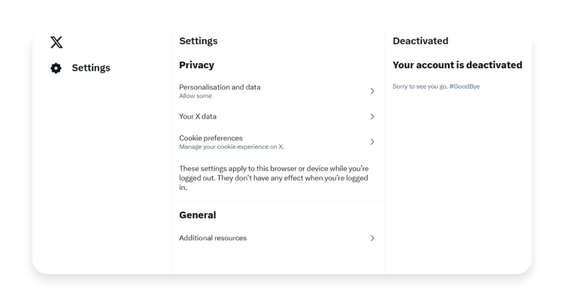Screen dimensions: 564x304
Task: Click the logged-out settings notice paragraph
Action: coord(274,177)
